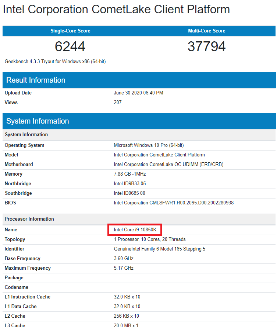Click the Memory label

14,174
